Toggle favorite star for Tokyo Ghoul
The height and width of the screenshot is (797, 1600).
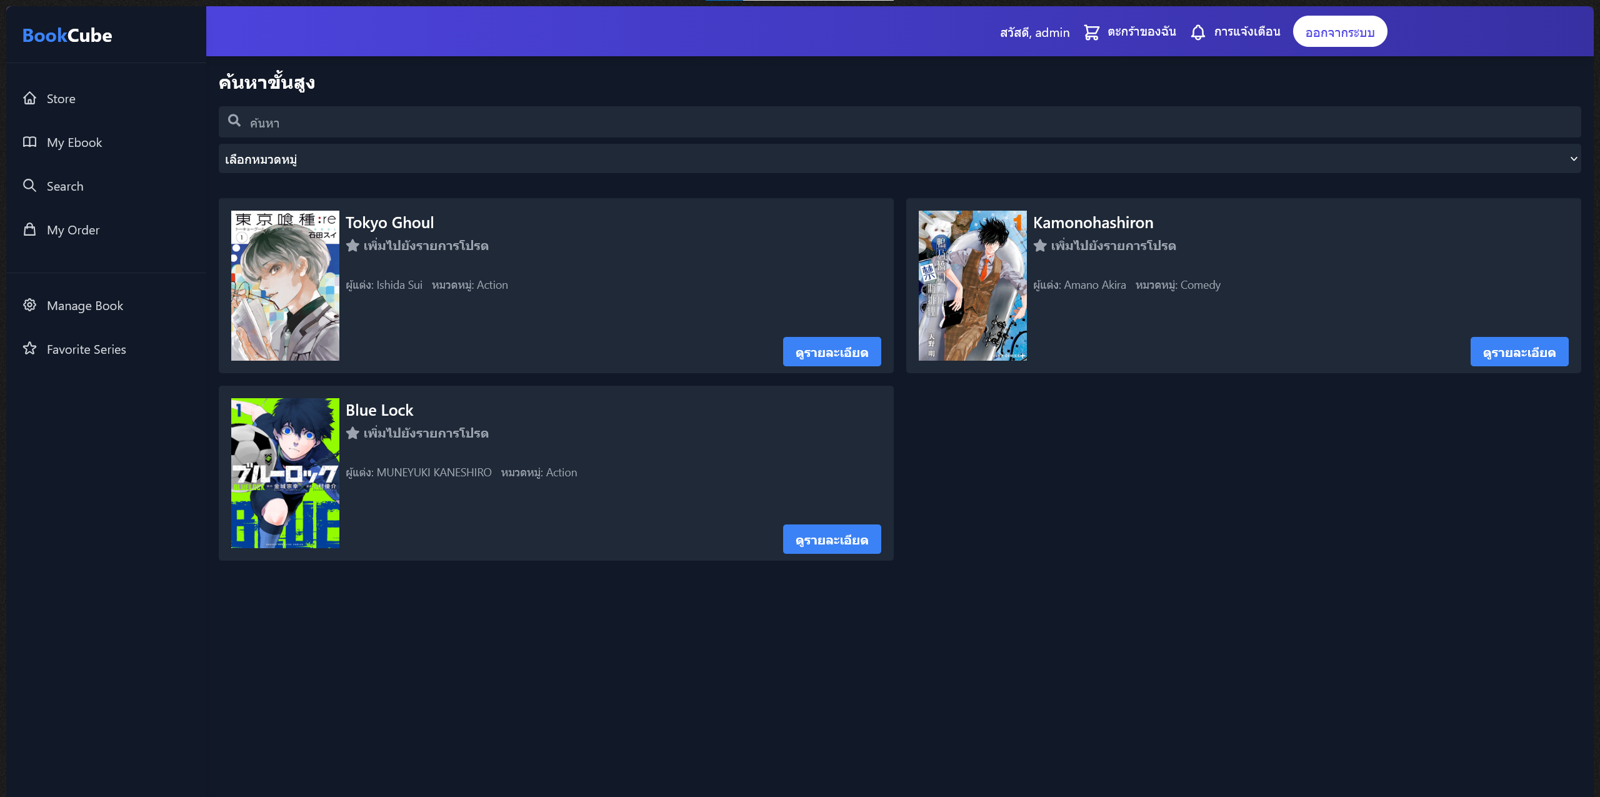click(352, 246)
